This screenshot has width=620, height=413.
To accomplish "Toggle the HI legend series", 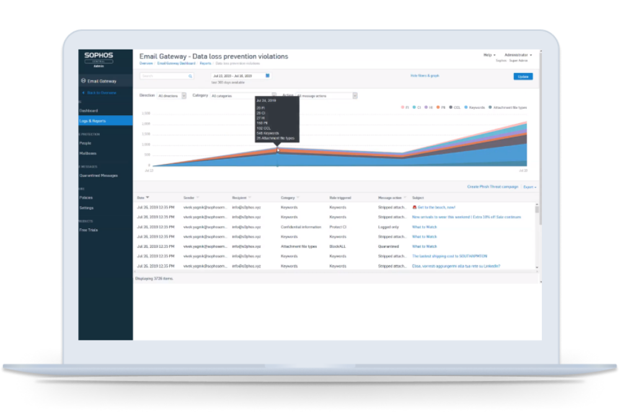I will 428,107.
